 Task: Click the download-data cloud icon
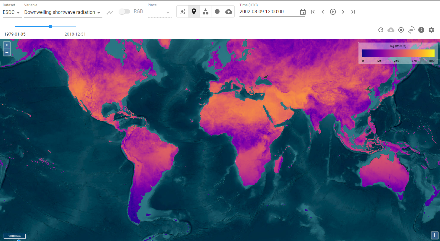click(x=391, y=30)
